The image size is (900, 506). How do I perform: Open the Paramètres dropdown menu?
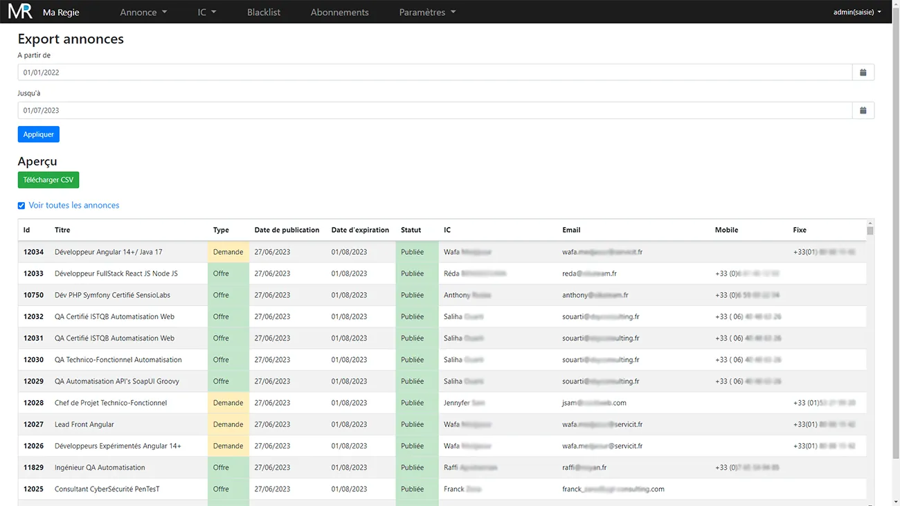(x=427, y=12)
